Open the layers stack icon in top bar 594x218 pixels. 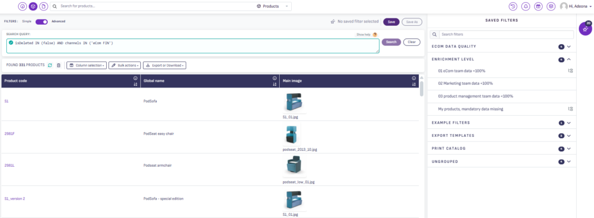[x=551, y=6]
